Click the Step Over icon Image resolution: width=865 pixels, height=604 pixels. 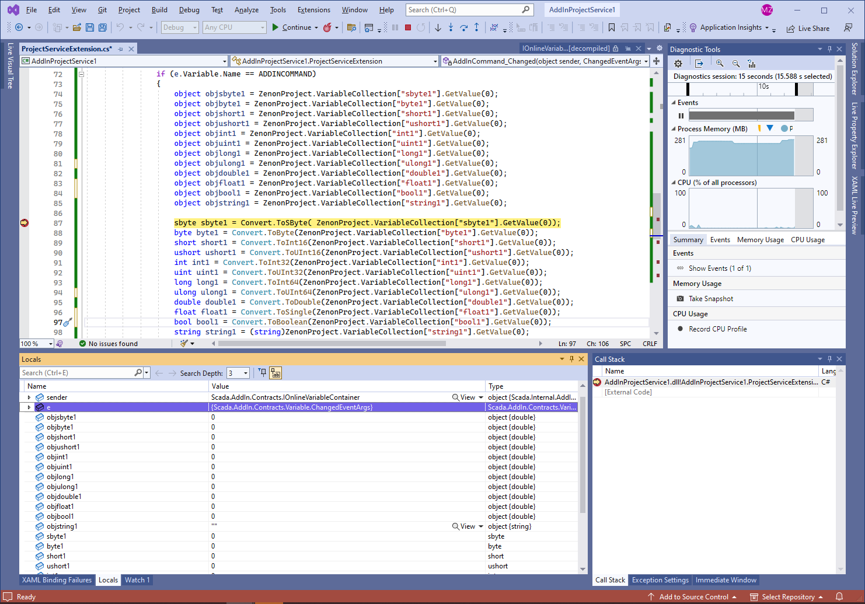(x=463, y=27)
